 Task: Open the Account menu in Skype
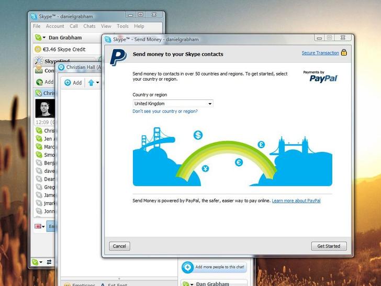[x=55, y=26]
